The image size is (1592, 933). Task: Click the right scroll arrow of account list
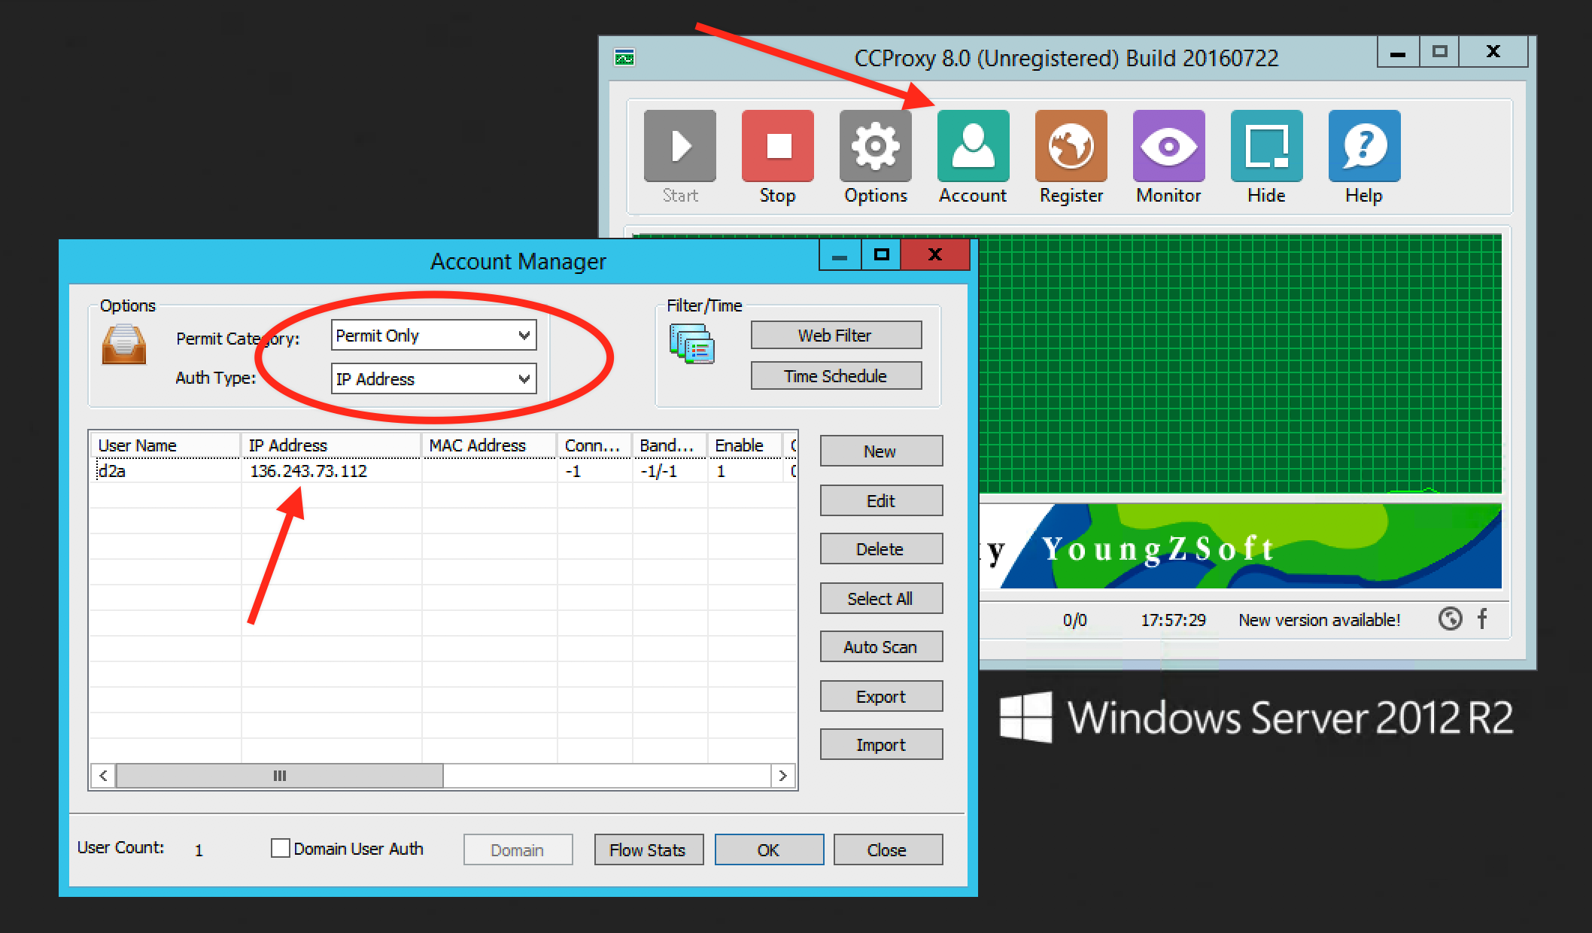pyautogui.click(x=783, y=776)
